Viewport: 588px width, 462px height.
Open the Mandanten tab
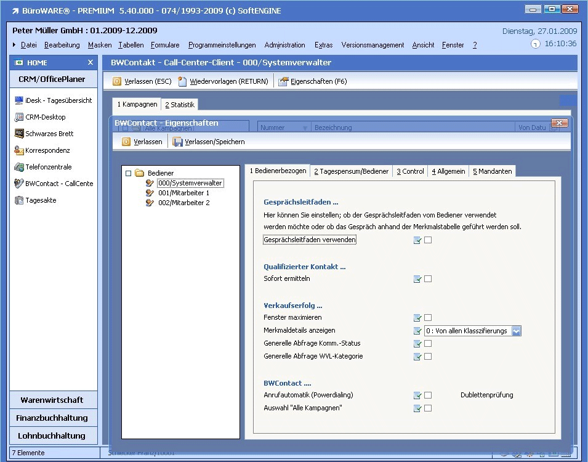pyautogui.click(x=492, y=171)
